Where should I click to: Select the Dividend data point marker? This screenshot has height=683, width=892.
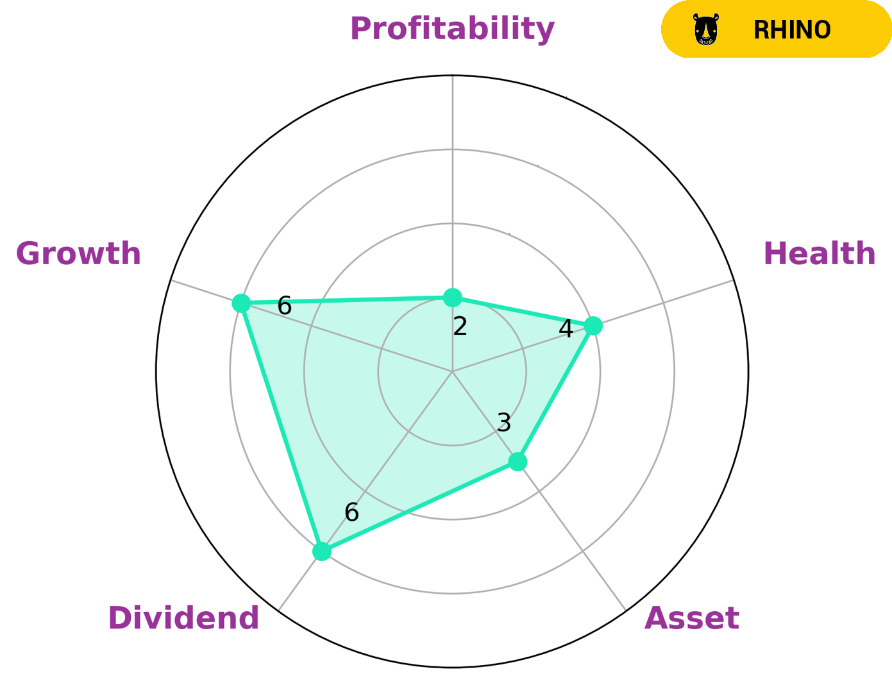[x=322, y=552]
